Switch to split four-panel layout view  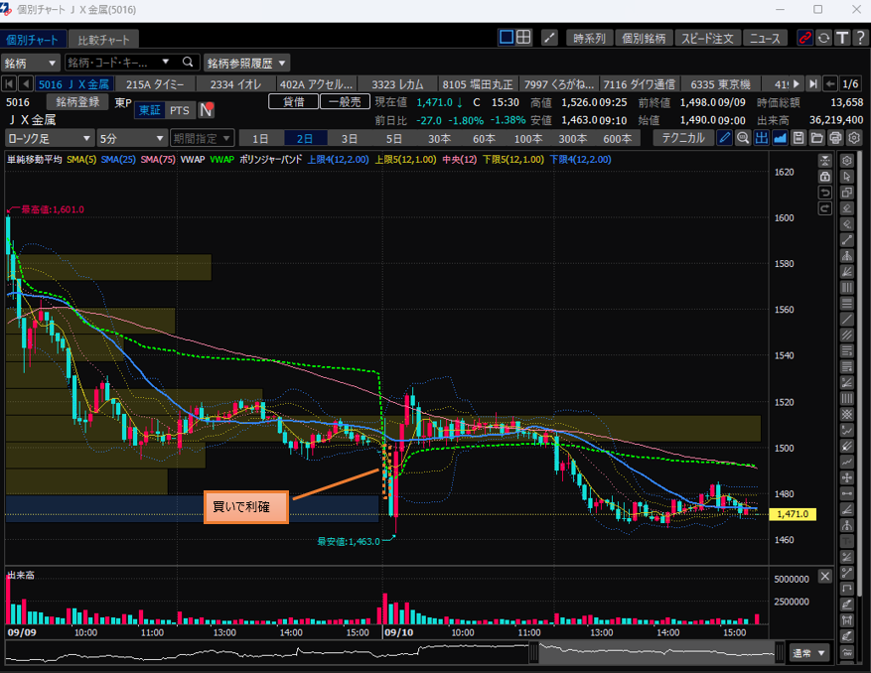coord(523,38)
